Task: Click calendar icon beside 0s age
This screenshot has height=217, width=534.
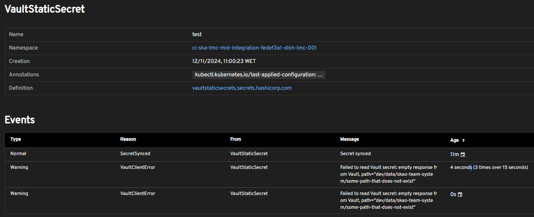Action: point(460,195)
